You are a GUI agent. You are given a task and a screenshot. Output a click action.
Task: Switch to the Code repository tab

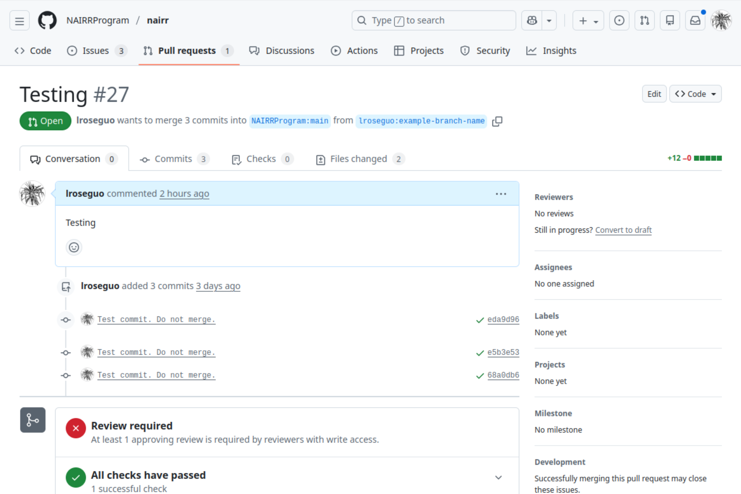coord(33,51)
